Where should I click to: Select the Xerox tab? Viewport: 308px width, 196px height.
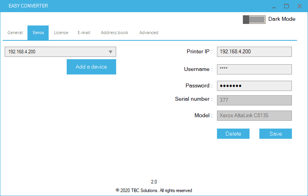[38, 33]
